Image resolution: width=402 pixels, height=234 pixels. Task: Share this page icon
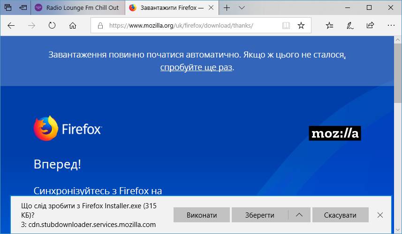[370, 25]
